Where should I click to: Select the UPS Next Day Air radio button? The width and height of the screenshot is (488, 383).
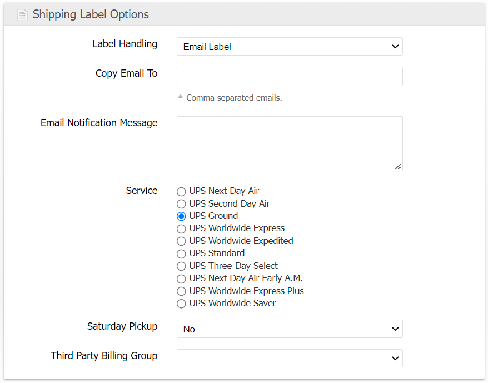181,192
